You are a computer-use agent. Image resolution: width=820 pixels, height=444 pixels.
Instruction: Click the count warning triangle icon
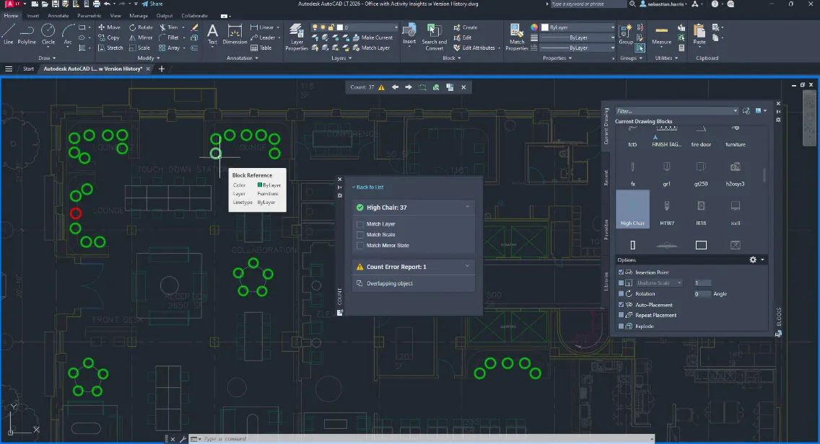point(381,87)
